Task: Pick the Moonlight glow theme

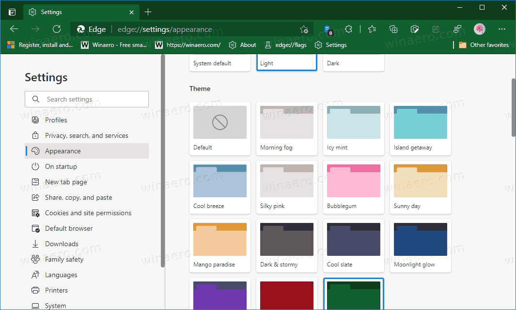Action: coord(421,245)
